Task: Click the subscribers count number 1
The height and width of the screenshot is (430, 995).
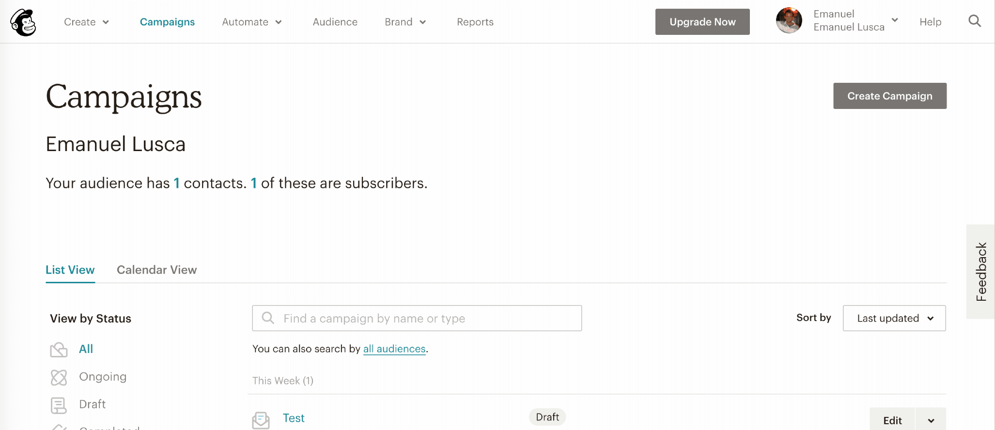Action: (254, 183)
